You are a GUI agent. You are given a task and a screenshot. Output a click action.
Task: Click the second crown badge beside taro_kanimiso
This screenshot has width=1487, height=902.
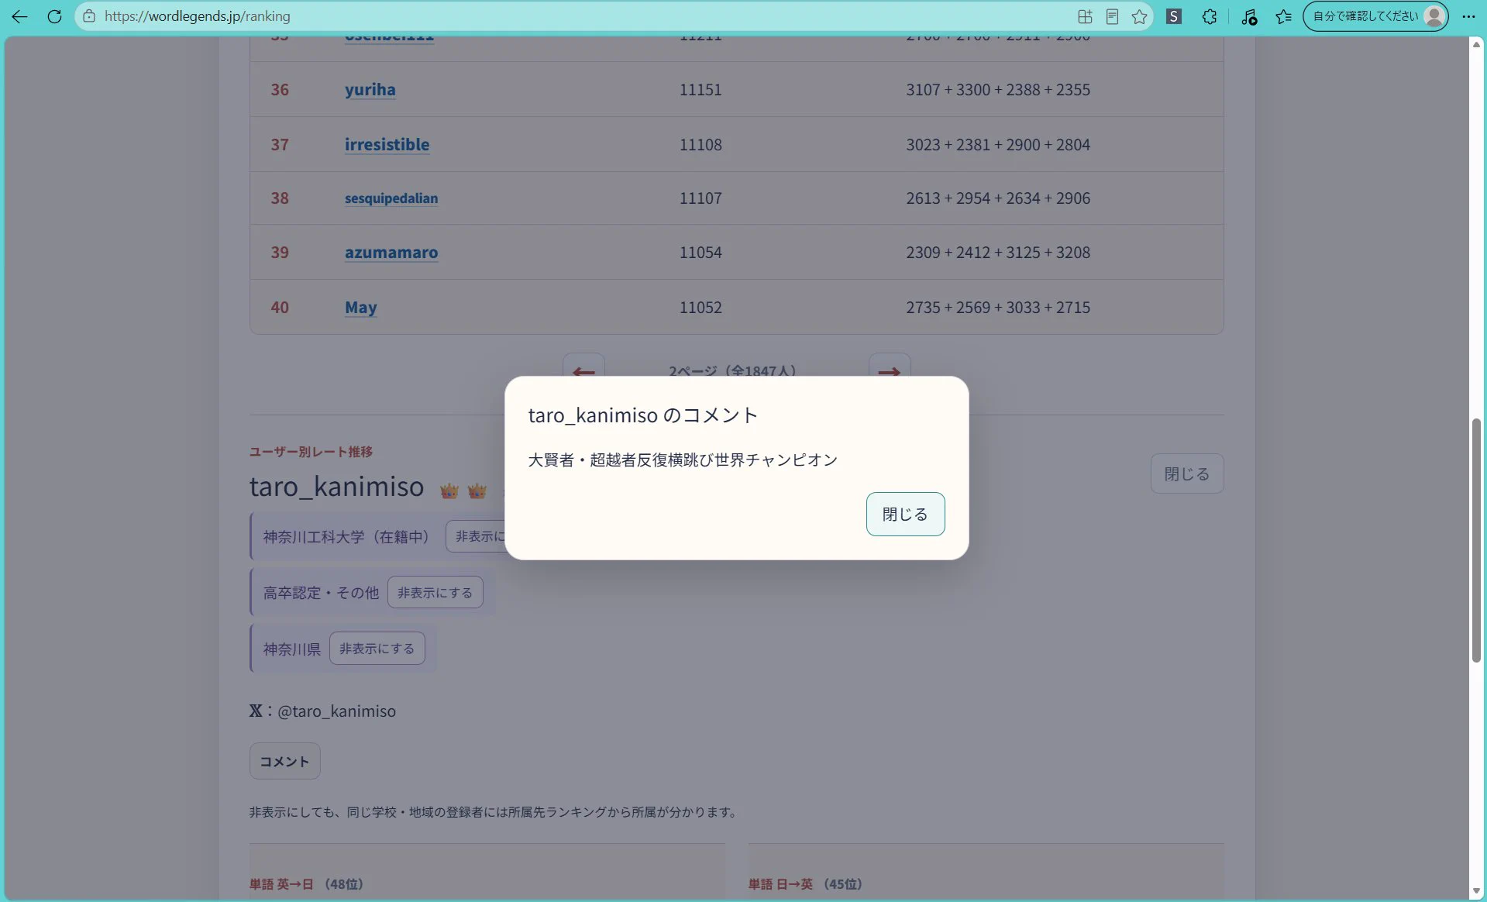tap(477, 491)
